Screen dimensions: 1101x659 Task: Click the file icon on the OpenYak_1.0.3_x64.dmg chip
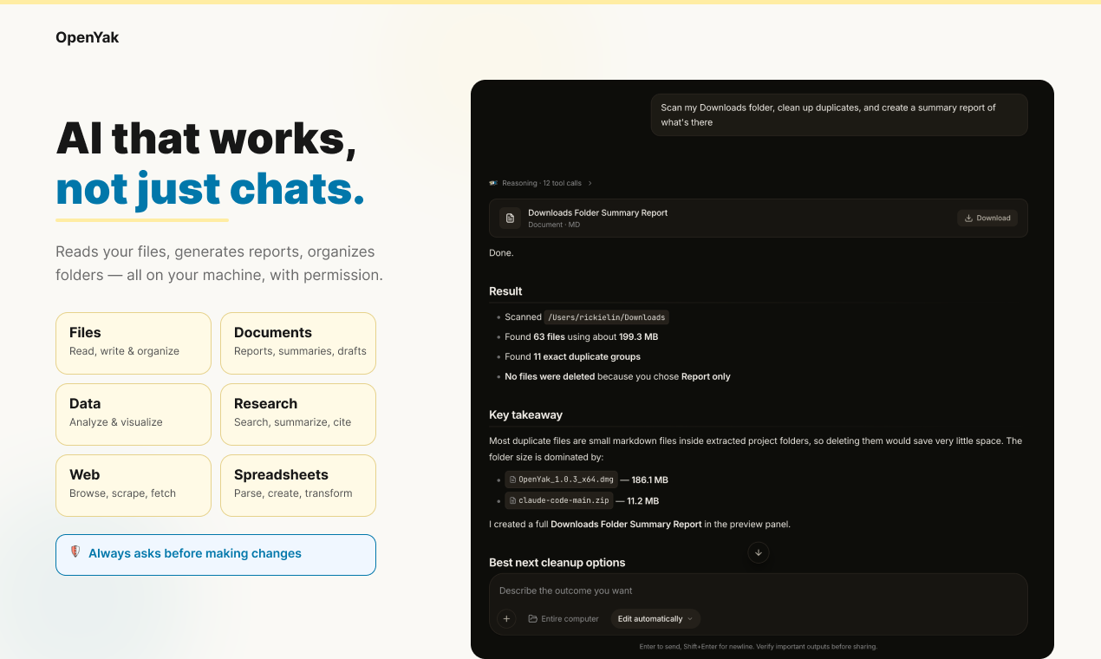511,479
